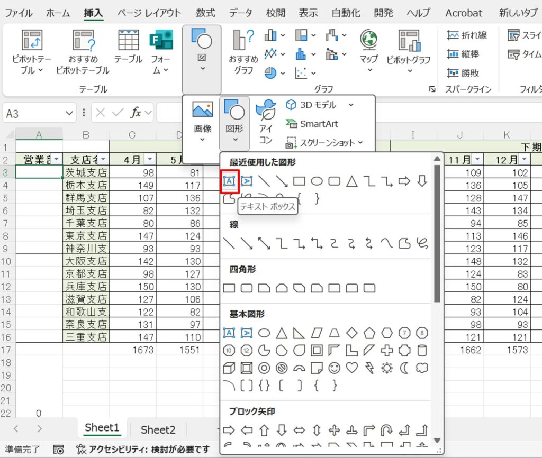Select the heart shape in 基本図形
This screenshot has height=458, width=542.
(x=352, y=368)
